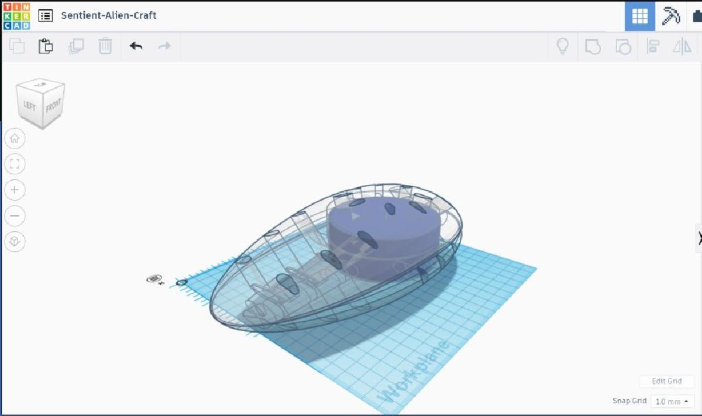Screen dimensions: 702x416
Task: Click the Sentient-Alien-Craft design name
Action: click(x=109, y=15)
